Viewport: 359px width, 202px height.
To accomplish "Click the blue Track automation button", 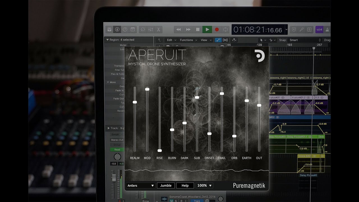I will tap(197, 201).
